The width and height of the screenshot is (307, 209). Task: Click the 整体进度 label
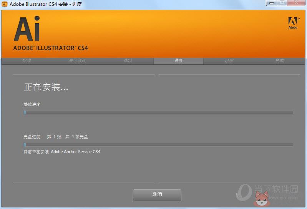32,105
